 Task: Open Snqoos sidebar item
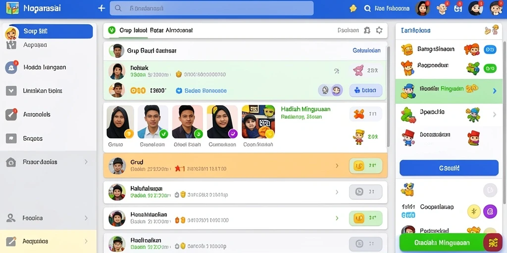(x=33, y=138)
